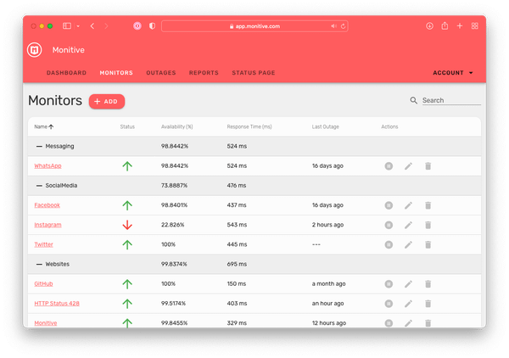Click the app.monitive.com address bar
509x358 pixels.
255,26
